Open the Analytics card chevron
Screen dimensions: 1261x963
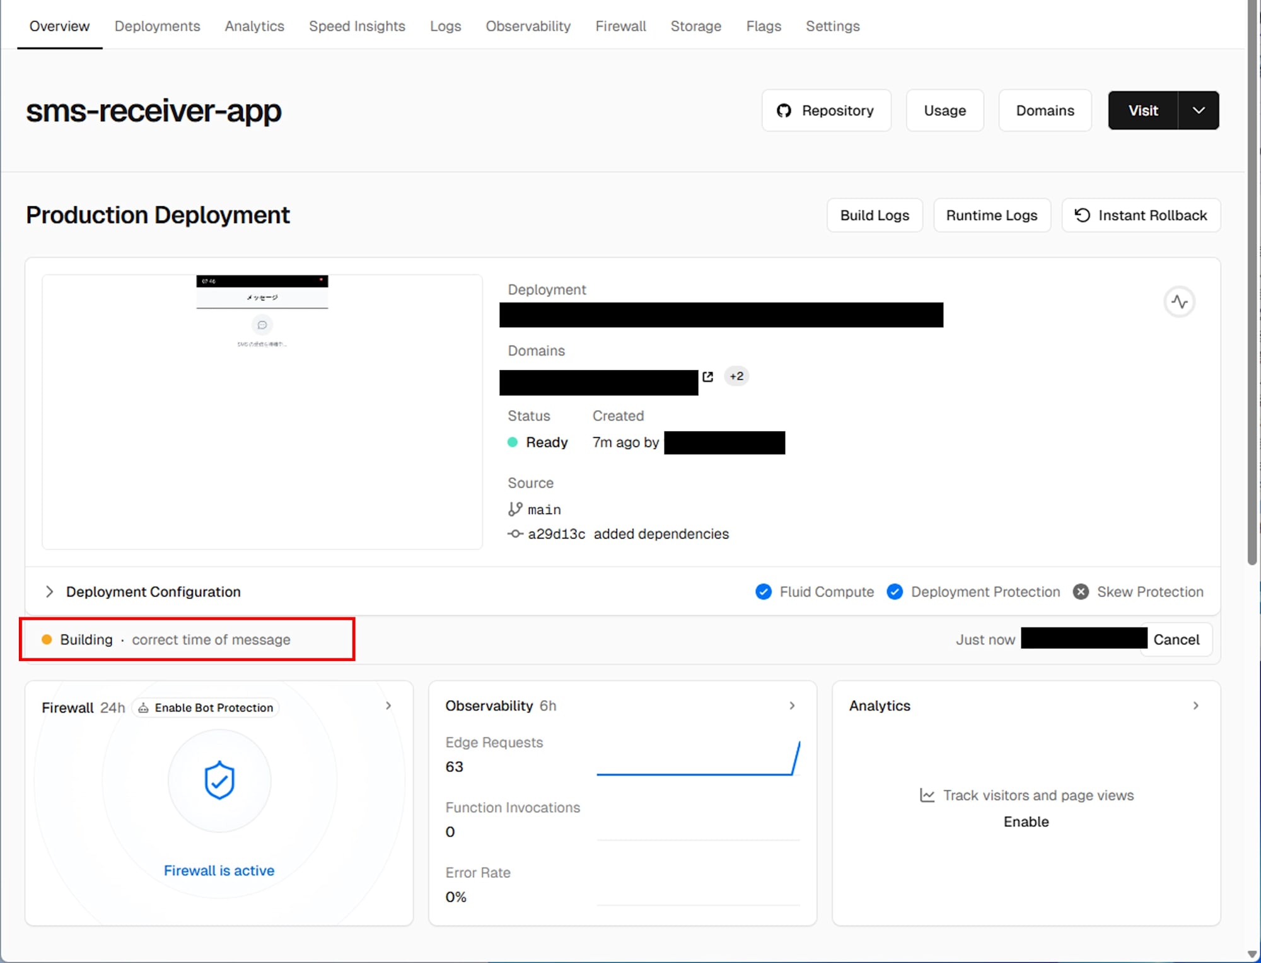point(1195,706)
